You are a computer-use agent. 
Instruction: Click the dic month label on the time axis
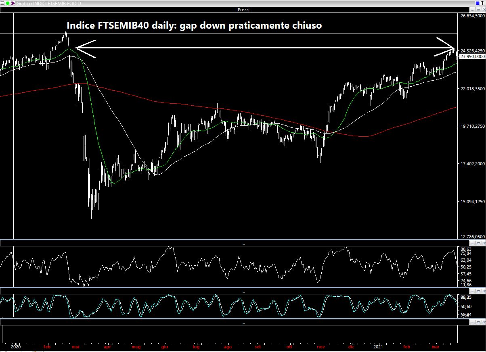point(351,346)
